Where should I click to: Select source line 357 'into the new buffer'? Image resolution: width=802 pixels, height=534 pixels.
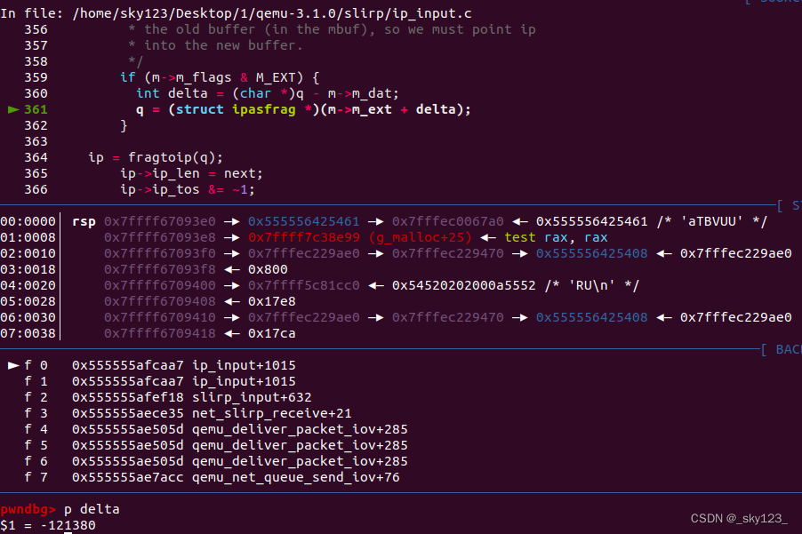tap(215, 45)
